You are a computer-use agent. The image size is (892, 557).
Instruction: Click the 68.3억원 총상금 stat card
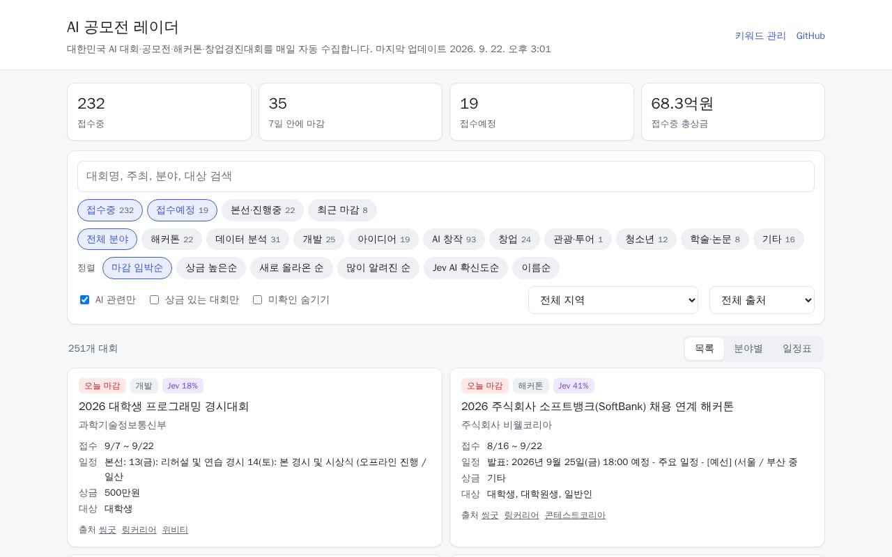pyautogui.click(x=733, y=111)
